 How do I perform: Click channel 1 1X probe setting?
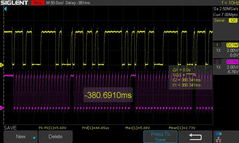click(x=218, y=50)
